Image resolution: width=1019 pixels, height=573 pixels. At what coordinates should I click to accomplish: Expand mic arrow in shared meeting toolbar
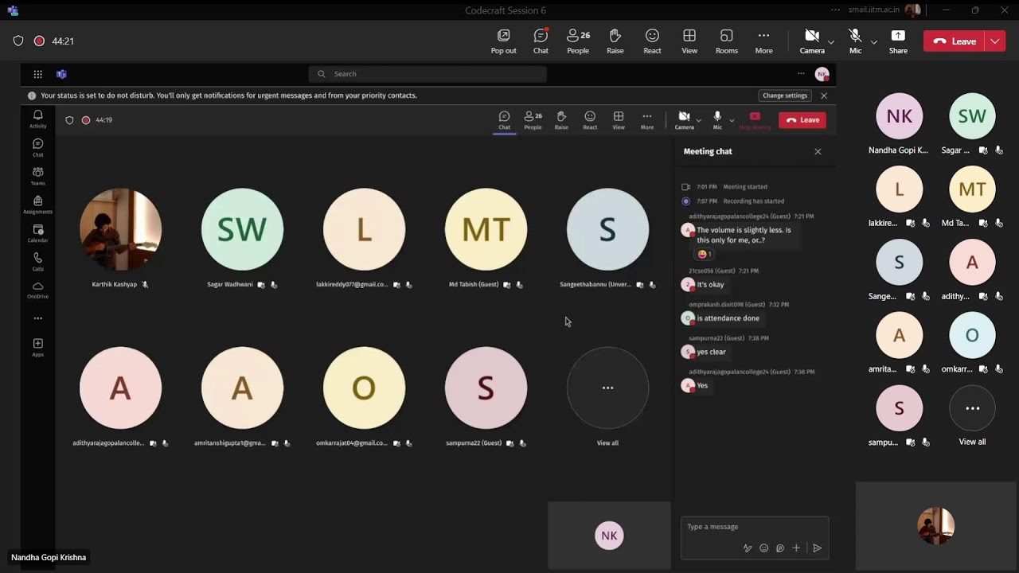[x=732, y=120]
